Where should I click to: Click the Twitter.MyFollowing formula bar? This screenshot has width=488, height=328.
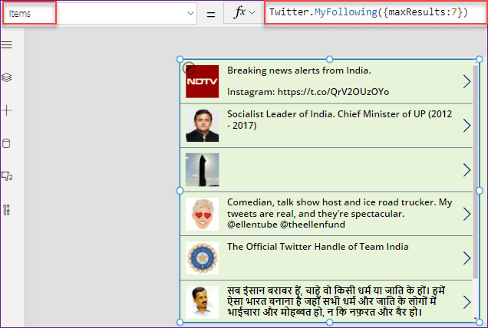375,12
